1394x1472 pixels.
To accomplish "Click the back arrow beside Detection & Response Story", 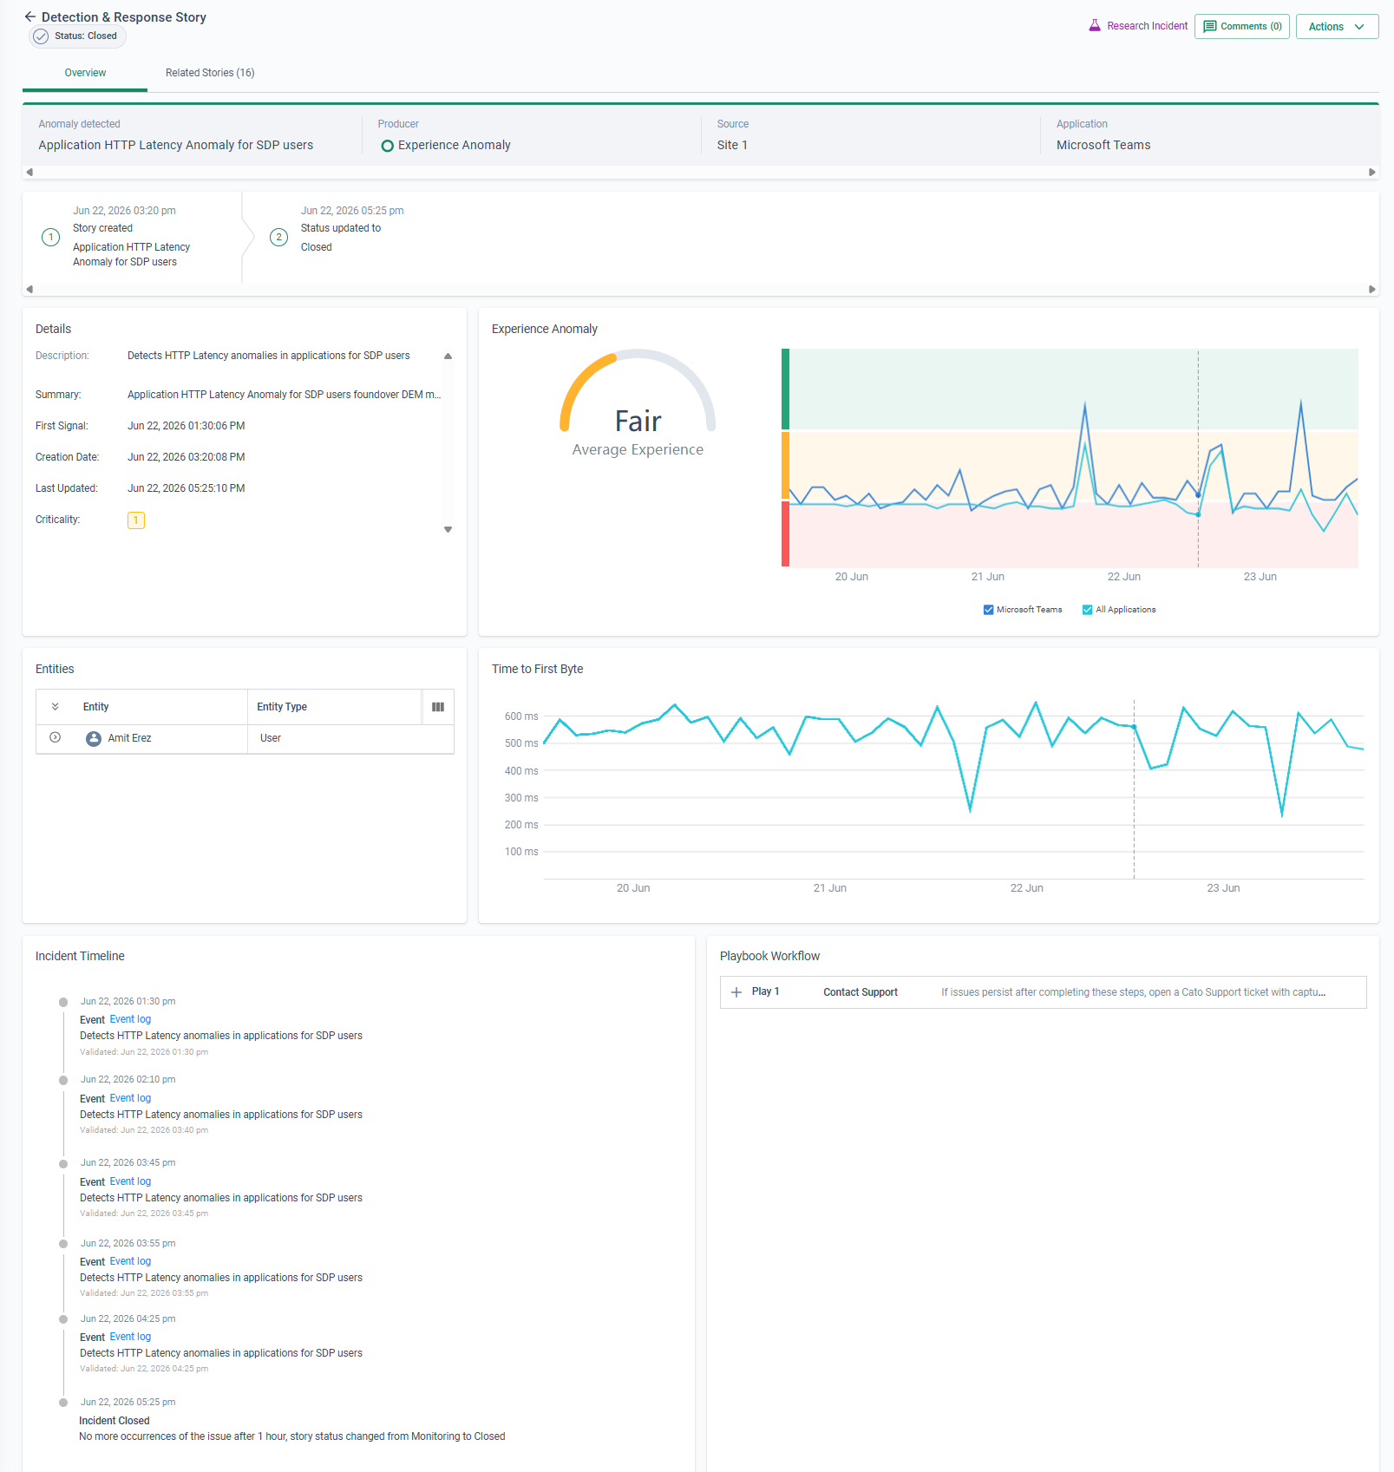I will [x=29, y=16].
